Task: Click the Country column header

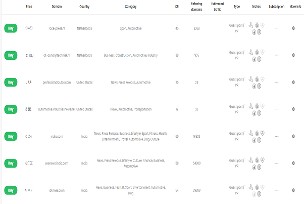Action: click(84, 7)
